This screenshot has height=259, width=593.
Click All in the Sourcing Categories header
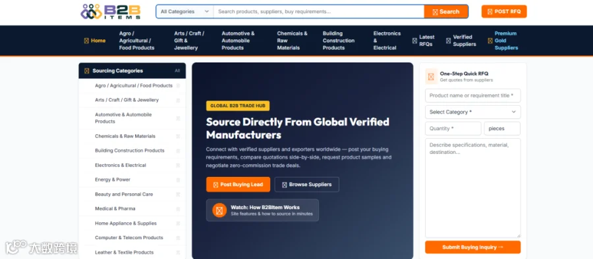click(x=177, y=71)
